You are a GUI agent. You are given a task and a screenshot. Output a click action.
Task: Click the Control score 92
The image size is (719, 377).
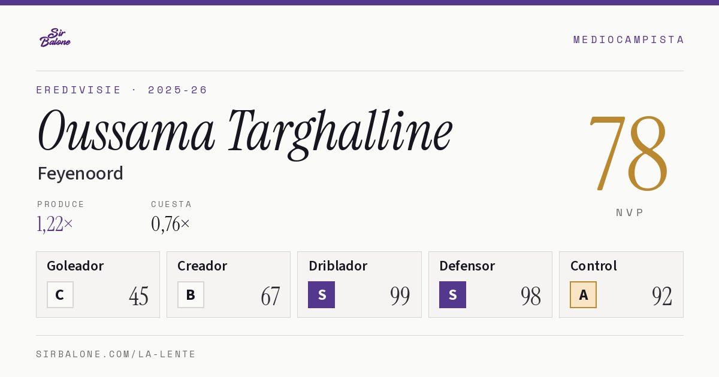coord(662,296)
